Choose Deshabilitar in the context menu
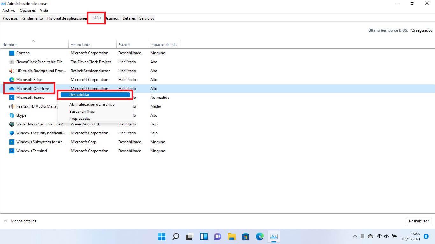The height and width of the screenshot is (244, 435). coord(95,95)
